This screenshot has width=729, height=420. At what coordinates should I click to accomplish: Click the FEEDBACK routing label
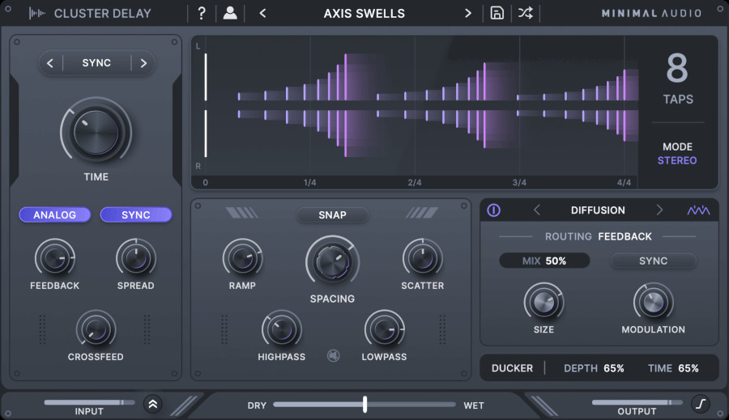[x=625, y=236]
